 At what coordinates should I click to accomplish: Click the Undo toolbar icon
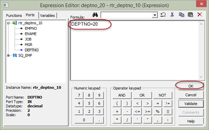click(x=163, y=15)
